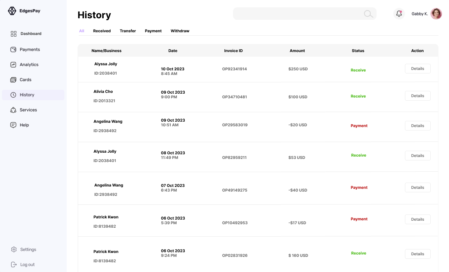This screenshot has height=272, width=449.
Task: Switch to the Received tab
Action: click(x=102, y=31)
